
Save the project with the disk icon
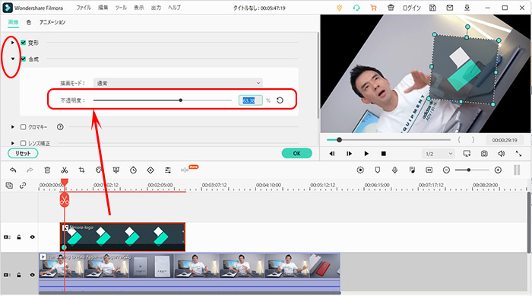pyautogui.click(x=432, y=8)
